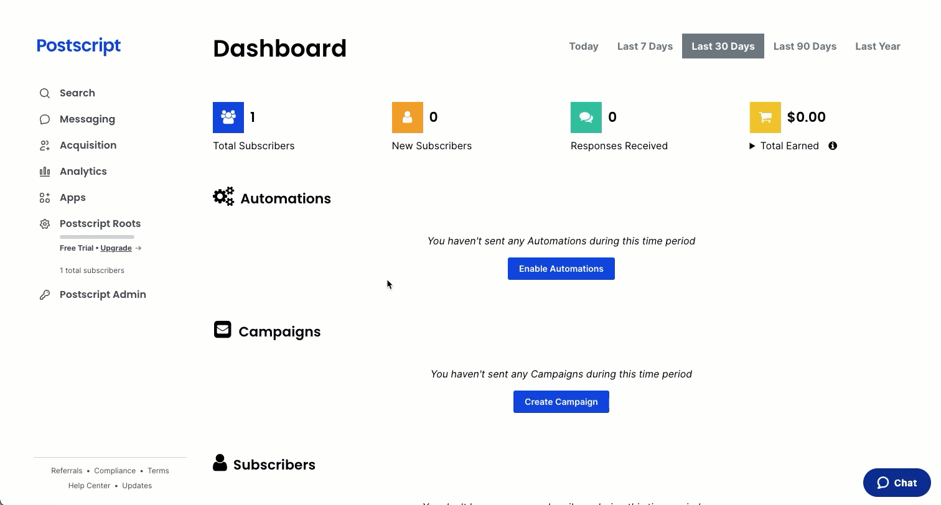Open the Chat support widget
The image size is (941, 505).
(x=896, y=483)
